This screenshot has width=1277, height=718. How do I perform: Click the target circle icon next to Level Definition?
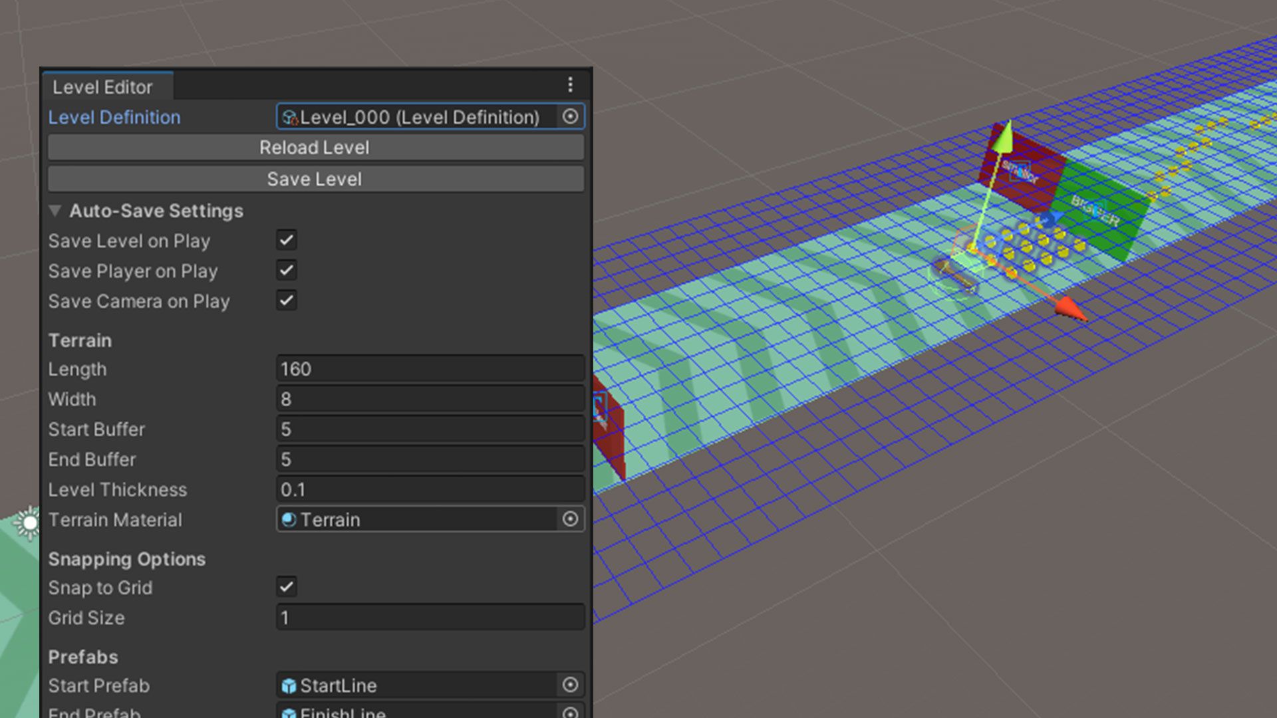(x=569, y=116)
